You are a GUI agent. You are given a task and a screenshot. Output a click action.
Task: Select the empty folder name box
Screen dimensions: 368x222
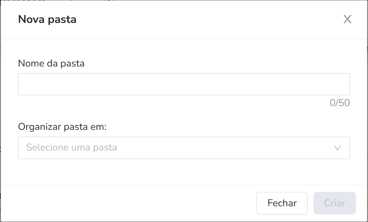pyautogui.click(x=184, y=84)
